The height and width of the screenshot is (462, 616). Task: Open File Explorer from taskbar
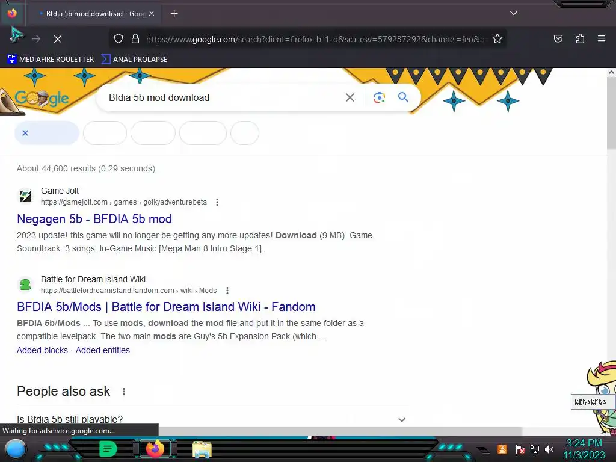(202, 449)
